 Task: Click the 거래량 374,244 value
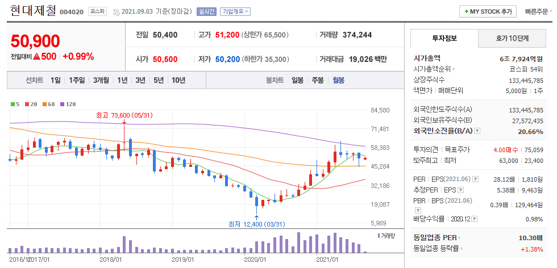point(357,35)
